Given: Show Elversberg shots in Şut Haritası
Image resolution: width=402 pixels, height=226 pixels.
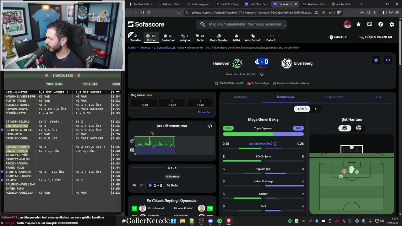Looking at the screenshot, I should [359, 128].
